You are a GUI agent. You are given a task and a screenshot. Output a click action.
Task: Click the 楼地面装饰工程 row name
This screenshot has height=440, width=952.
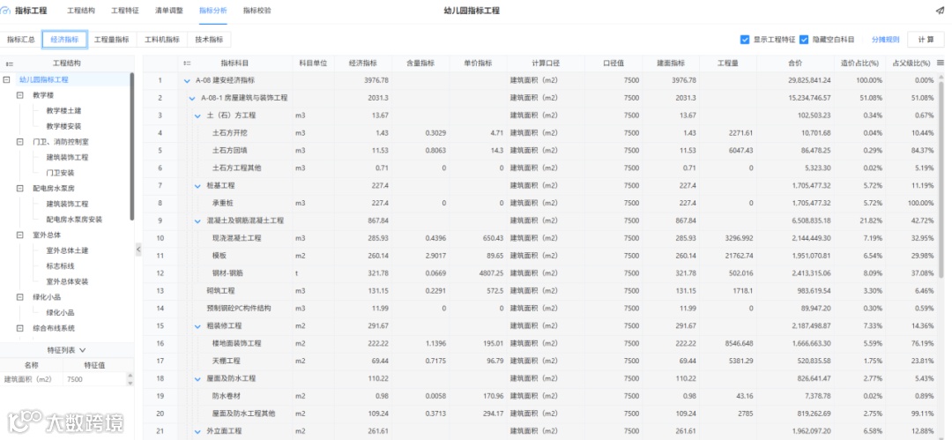tap(237, 343)
